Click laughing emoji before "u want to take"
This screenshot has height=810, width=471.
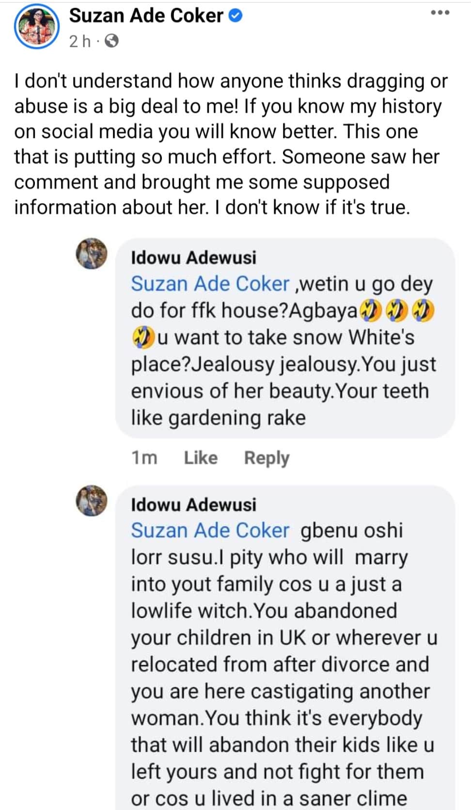point(143,338)
